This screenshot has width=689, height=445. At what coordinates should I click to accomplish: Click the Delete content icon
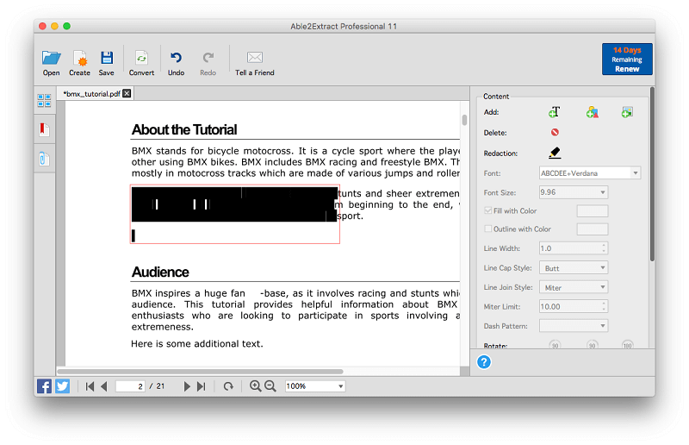[555, 132]
